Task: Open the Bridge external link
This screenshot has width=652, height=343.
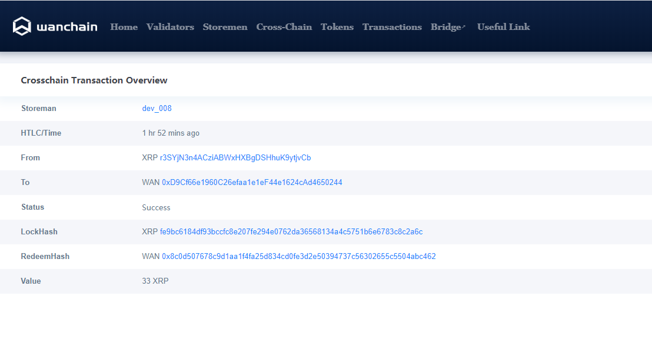Action: tap(448, 27)
